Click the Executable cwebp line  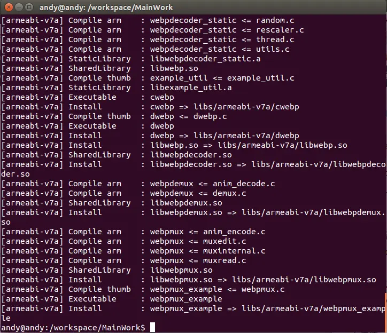(x=88, y=97)
